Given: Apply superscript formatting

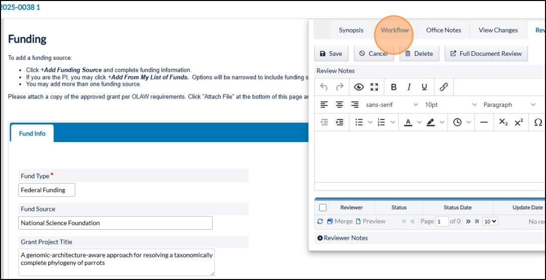Looking at the screenshot, I should (519, 122).
